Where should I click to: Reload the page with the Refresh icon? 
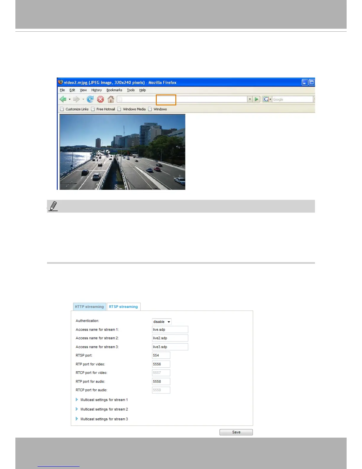pos(90,99)
